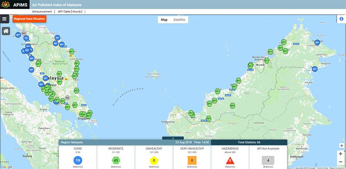Click the my-location target icon
This screenshot has height=169, width=346.
click(342, 146)
